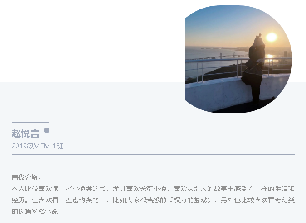Select the 2019级MEM 1班 class label

click(37, 146)
